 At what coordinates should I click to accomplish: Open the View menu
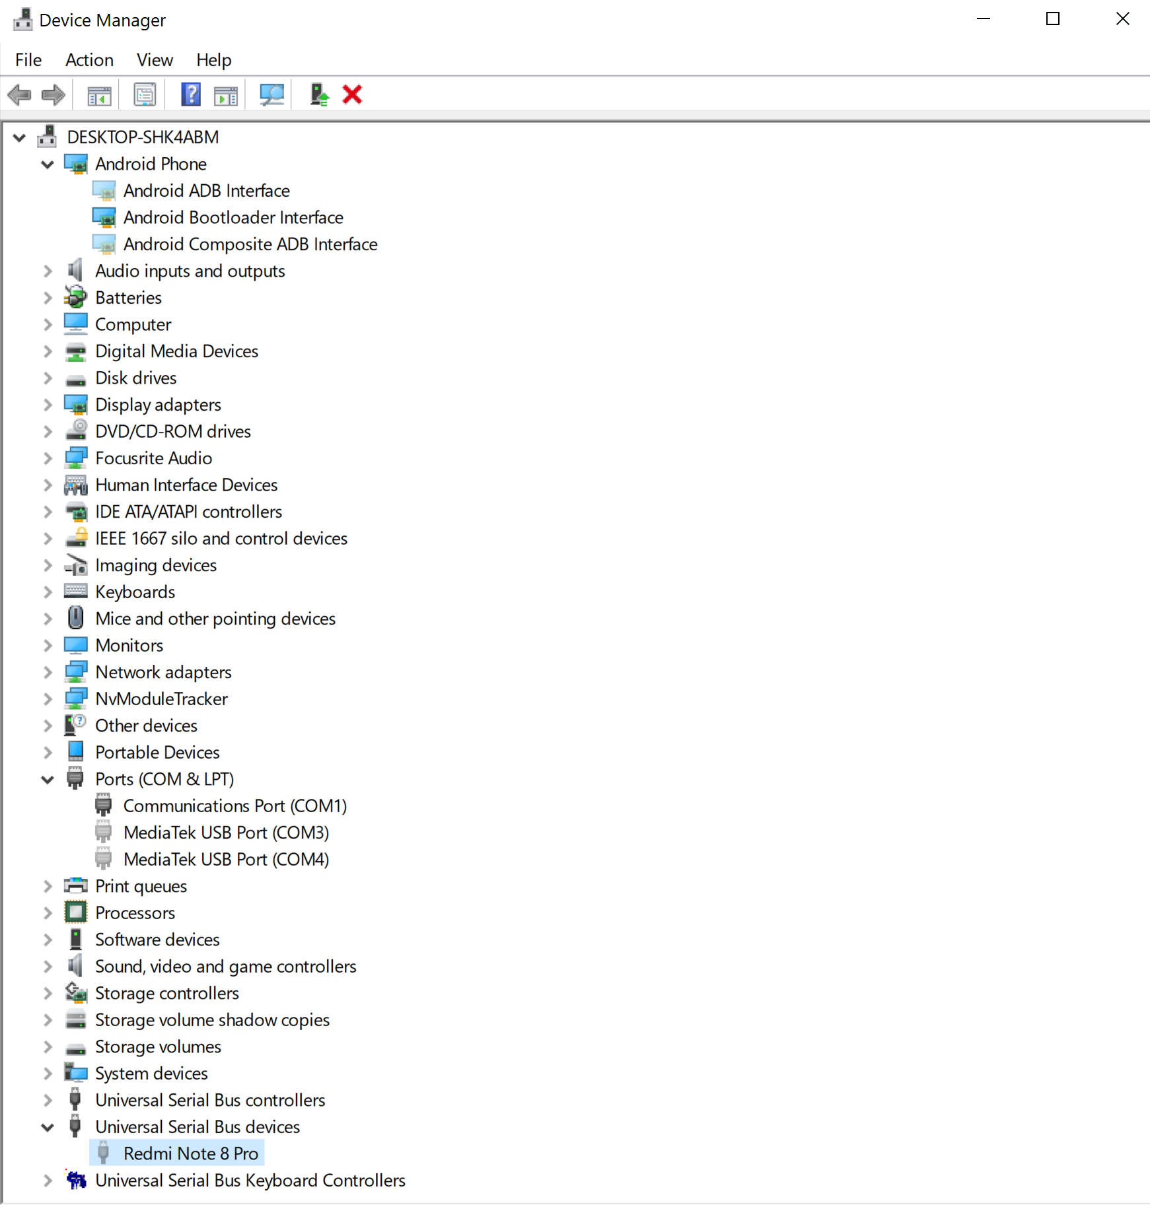click(x=155, y=60)
